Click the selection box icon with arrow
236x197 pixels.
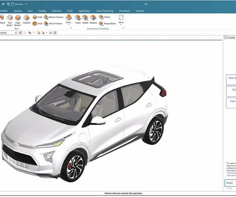point(43,32)
